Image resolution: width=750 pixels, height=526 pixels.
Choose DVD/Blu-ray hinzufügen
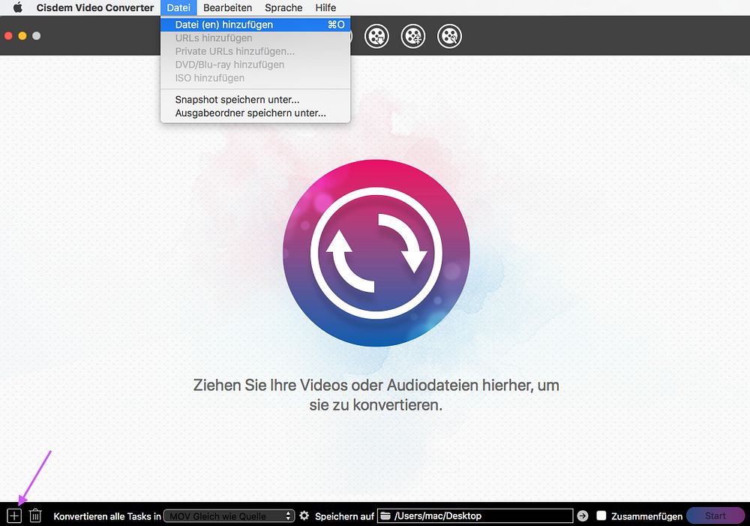pos(256,65)
